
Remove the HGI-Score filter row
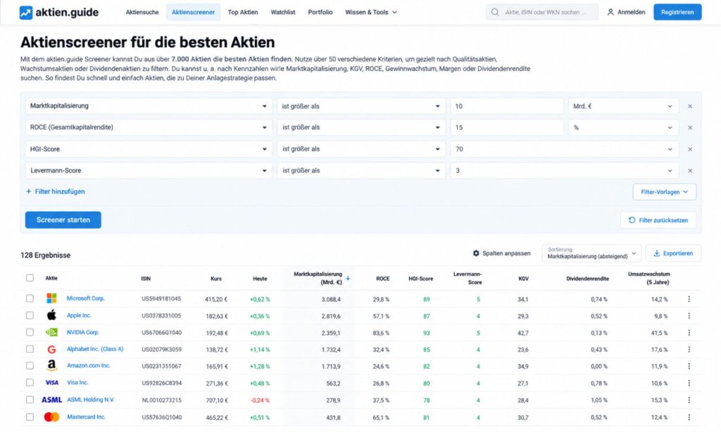pyautogui.click(x=690, y=149)
